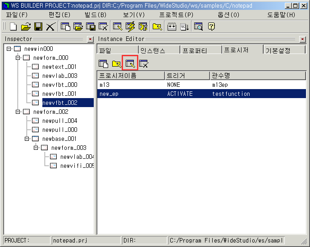The height and width of the screenshot is (247, 310).
Task: Click the notepad.prj status bar field
Action: coord(86,240)
